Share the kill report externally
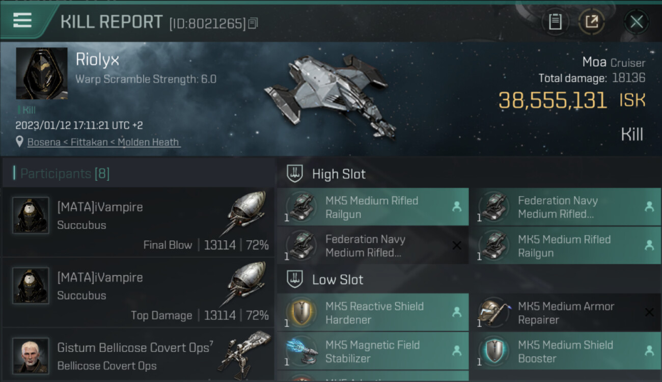The image size is (662, 382). tap(591, 22)
